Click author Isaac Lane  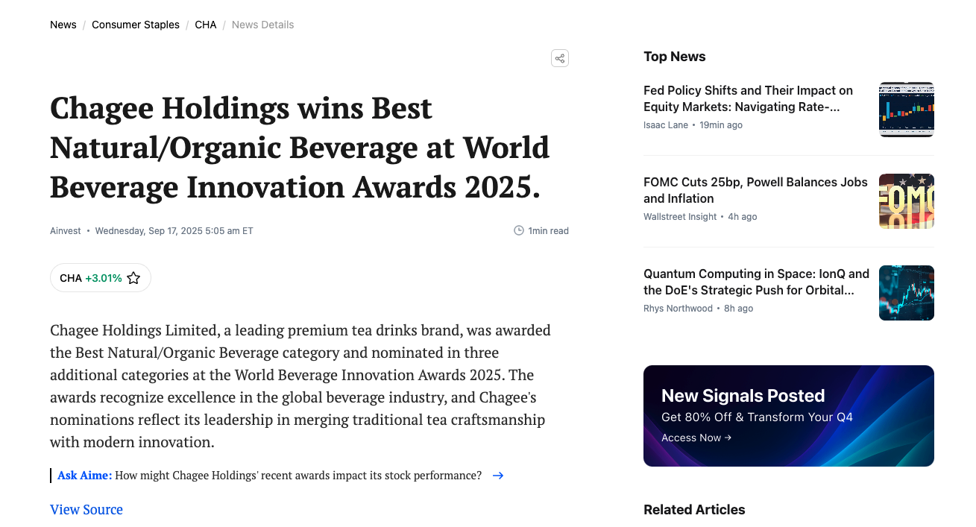click(666, 125)
